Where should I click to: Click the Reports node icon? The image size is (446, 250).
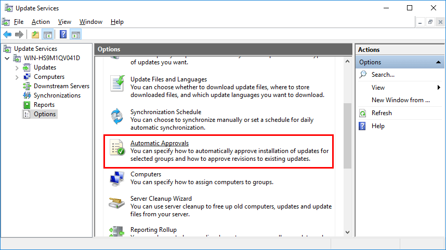[x=27, y=105]
